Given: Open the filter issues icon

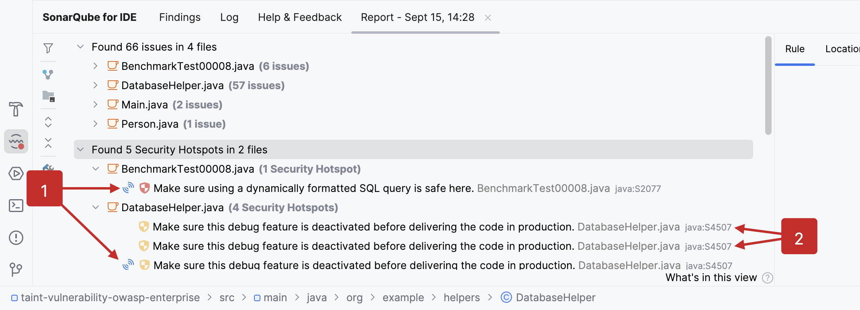Looking at the screenshot, I should [x=48, y=48].
